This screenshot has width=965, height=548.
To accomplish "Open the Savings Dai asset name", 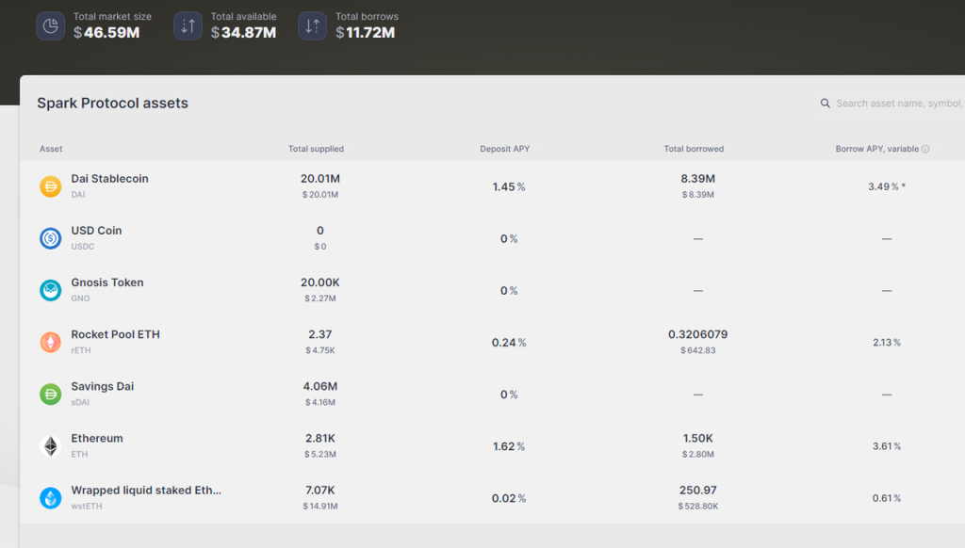I will (x=102, y=386).
